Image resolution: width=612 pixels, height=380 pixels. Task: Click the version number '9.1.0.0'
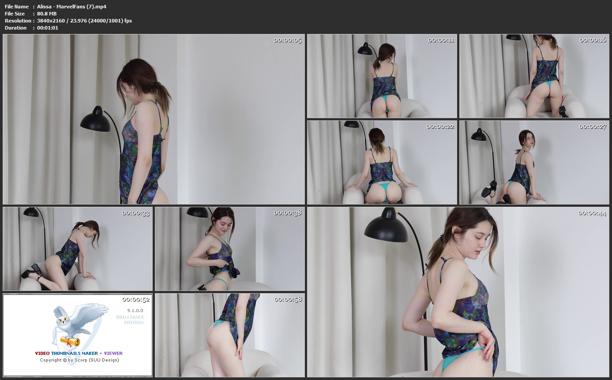pyautogui.click(x=135, y=311)
